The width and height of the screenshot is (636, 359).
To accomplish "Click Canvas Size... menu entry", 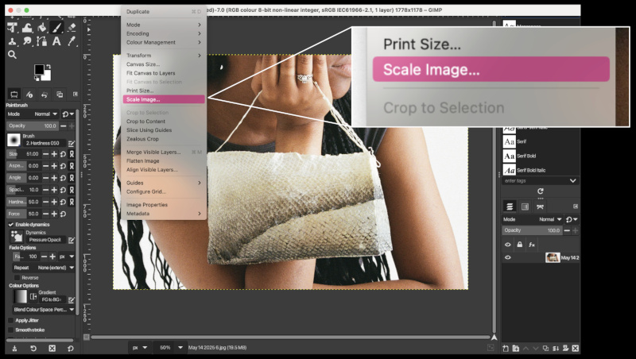I will click(x=143, y=64).
